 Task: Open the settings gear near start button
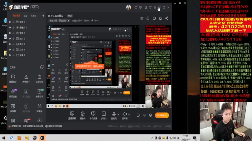tap(151, 115)
